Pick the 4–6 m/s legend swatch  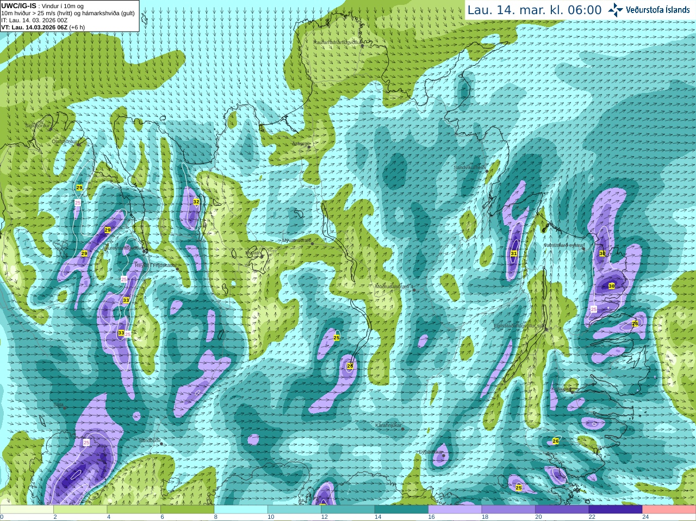pos(134,510)
